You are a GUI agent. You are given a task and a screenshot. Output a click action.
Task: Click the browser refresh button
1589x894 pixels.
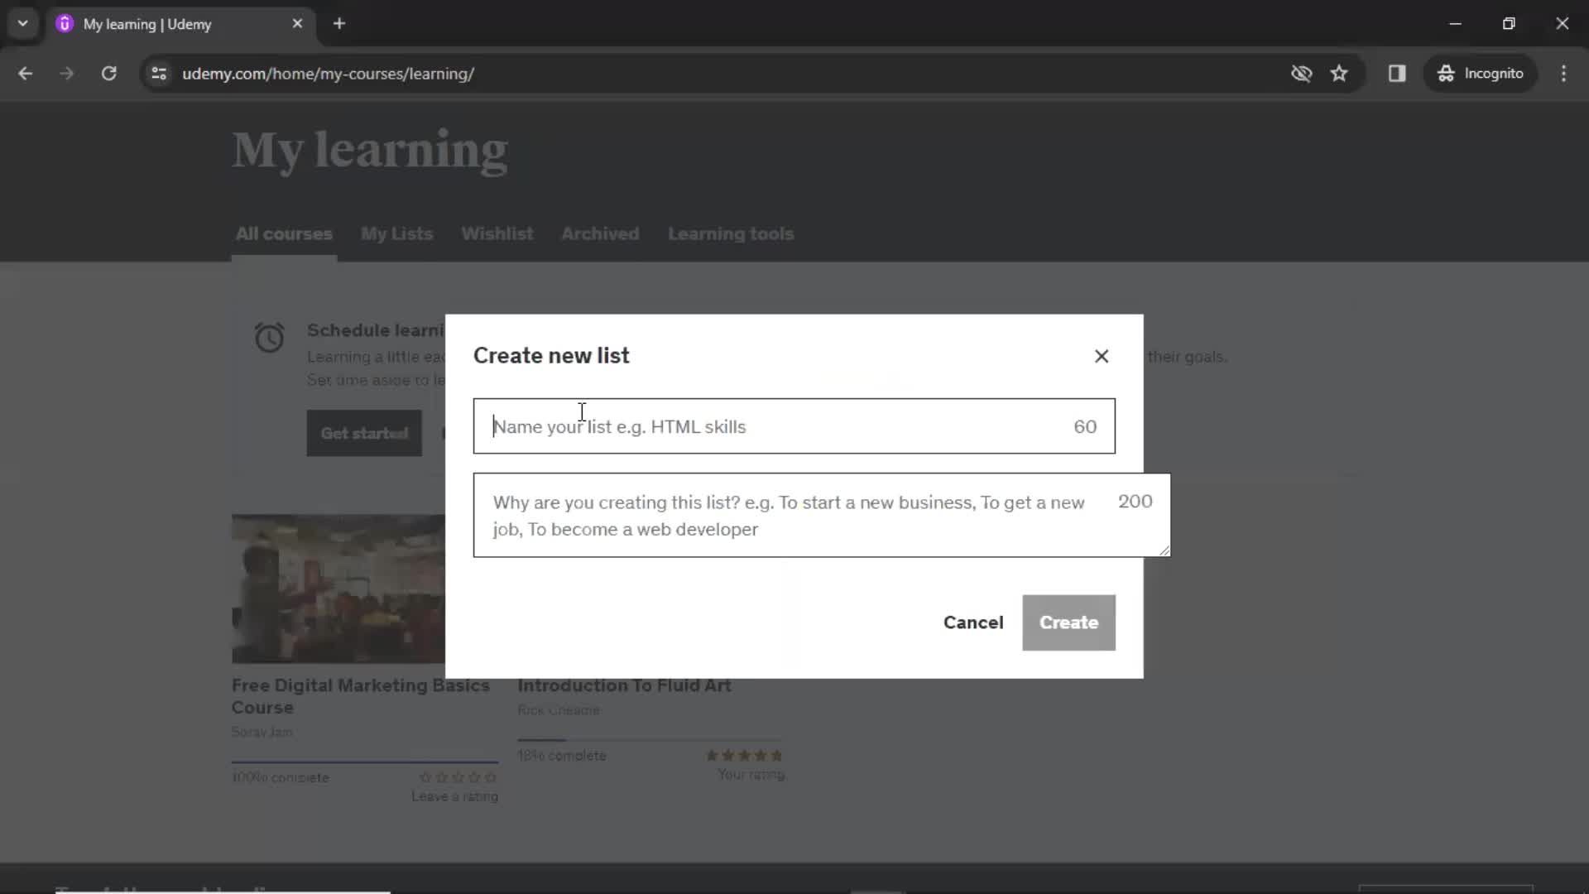click(x=108, y=73)
